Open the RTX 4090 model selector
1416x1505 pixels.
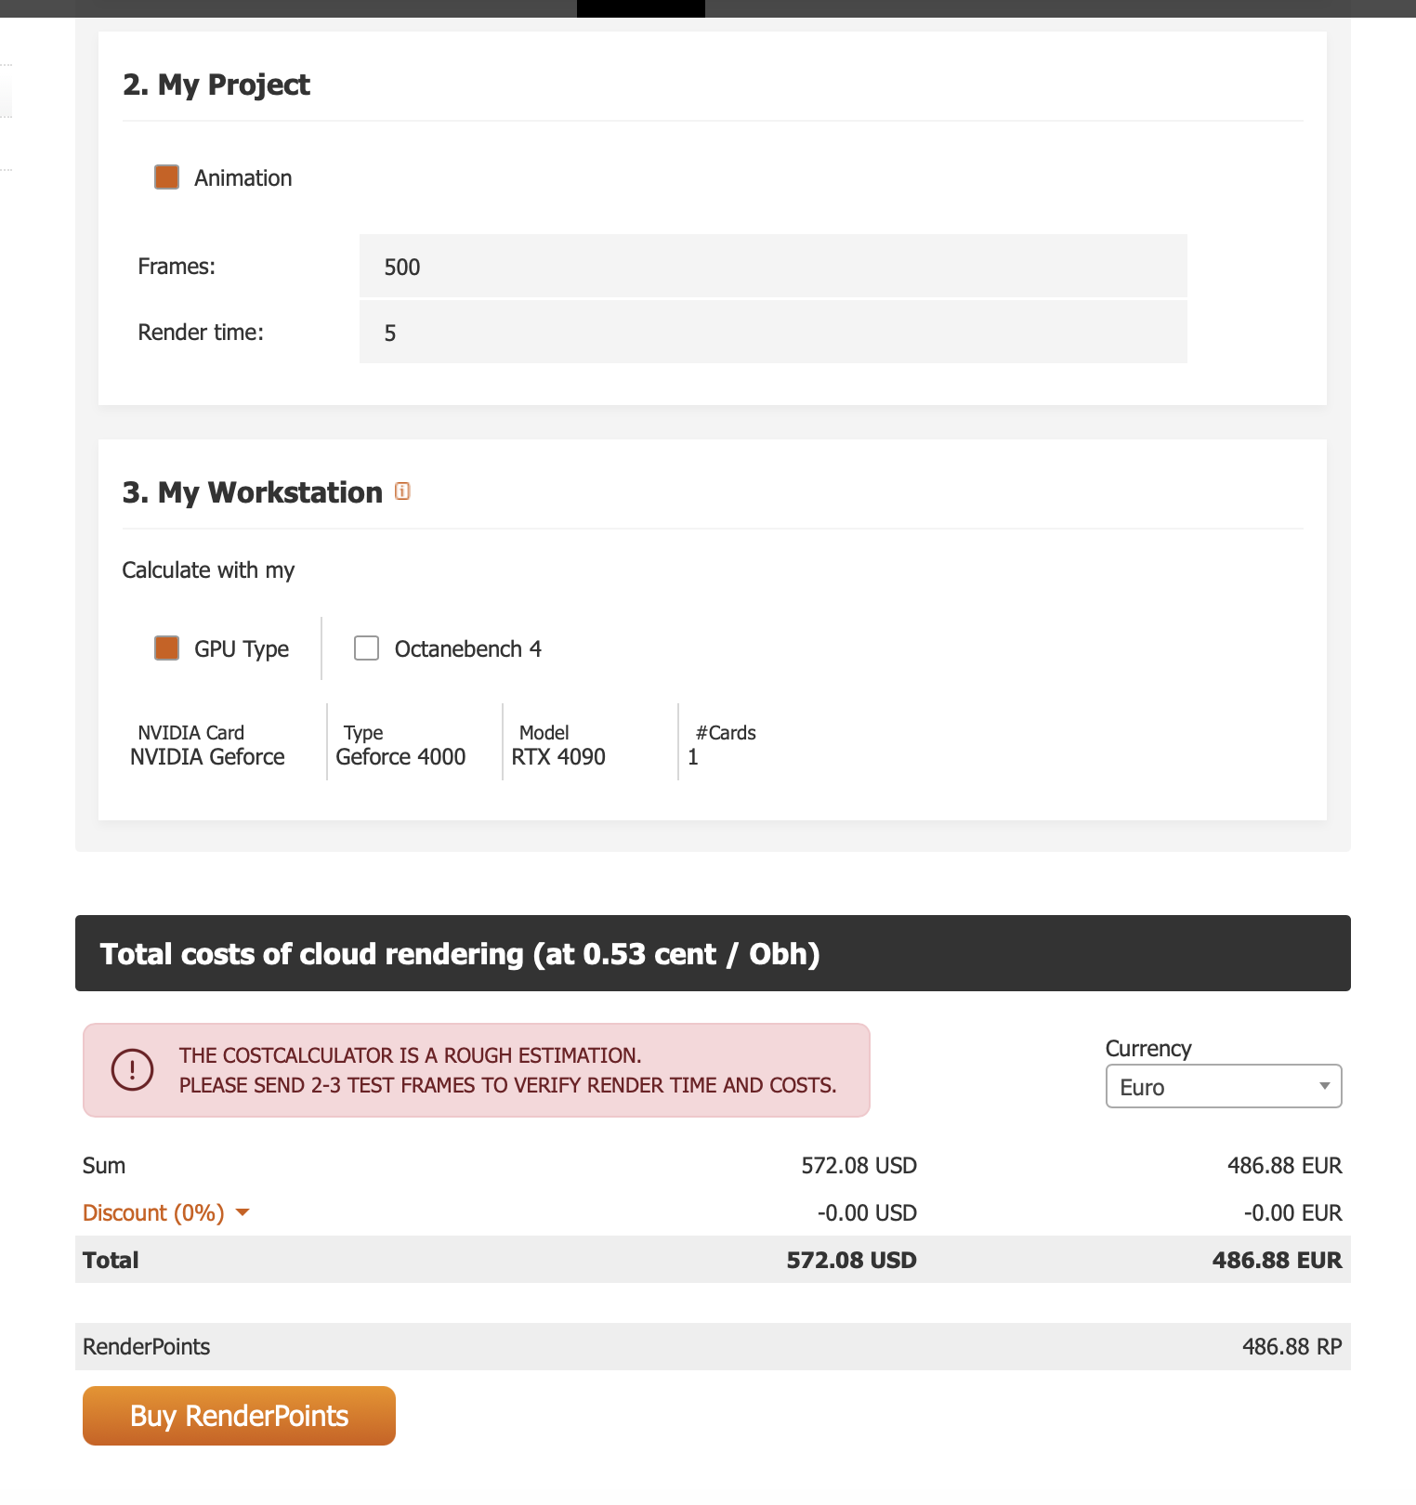coord(557,756)
